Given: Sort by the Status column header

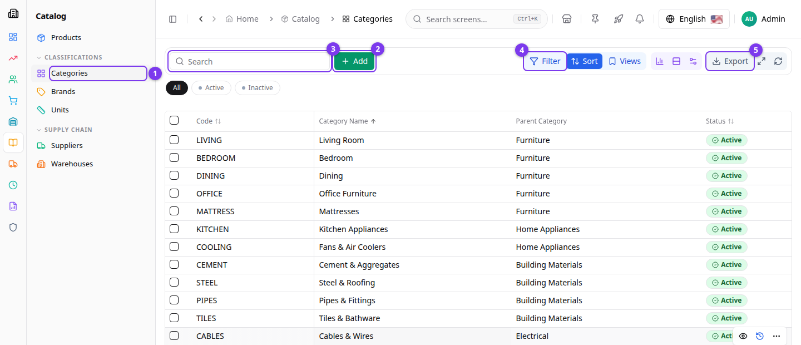Looking at the screenshot, I should click(720, 121).
